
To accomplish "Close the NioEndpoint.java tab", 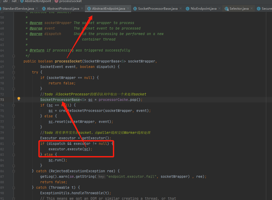I will [x=219, y=8].
